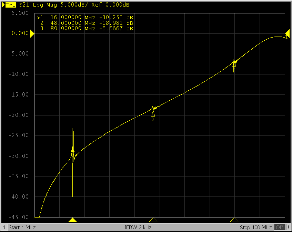Screen dimensions: 292x232
Task: Click the IFBW 2 kHz setting
Action: point(138,228)
